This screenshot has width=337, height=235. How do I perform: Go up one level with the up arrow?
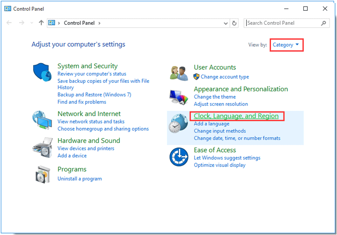coord(41,23)
